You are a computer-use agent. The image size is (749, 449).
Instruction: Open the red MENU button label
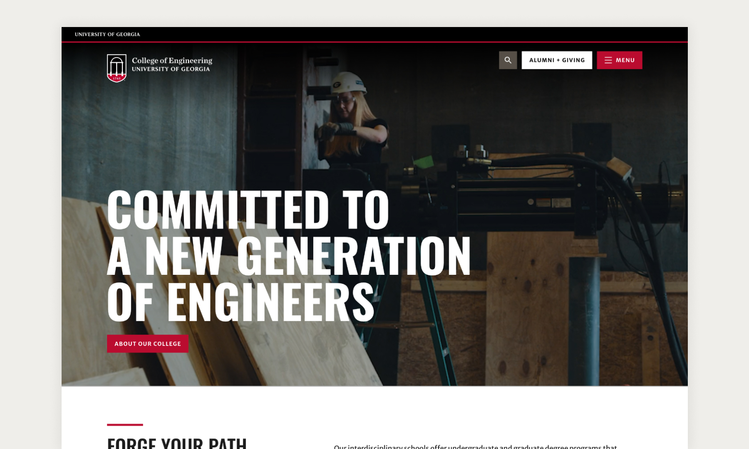click(x=625, y=60)
